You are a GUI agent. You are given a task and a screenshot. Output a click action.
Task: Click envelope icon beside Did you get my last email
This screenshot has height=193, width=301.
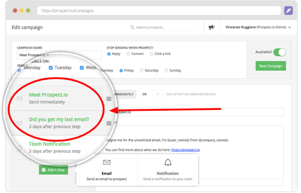pos(19,123)
